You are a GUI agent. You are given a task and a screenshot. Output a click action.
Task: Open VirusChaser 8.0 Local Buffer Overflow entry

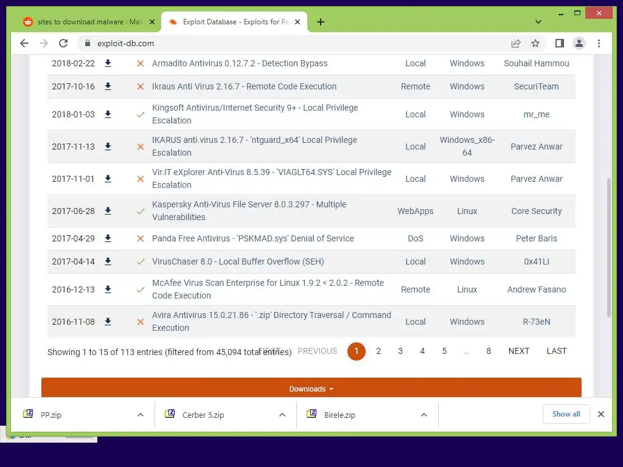point(238,261)
